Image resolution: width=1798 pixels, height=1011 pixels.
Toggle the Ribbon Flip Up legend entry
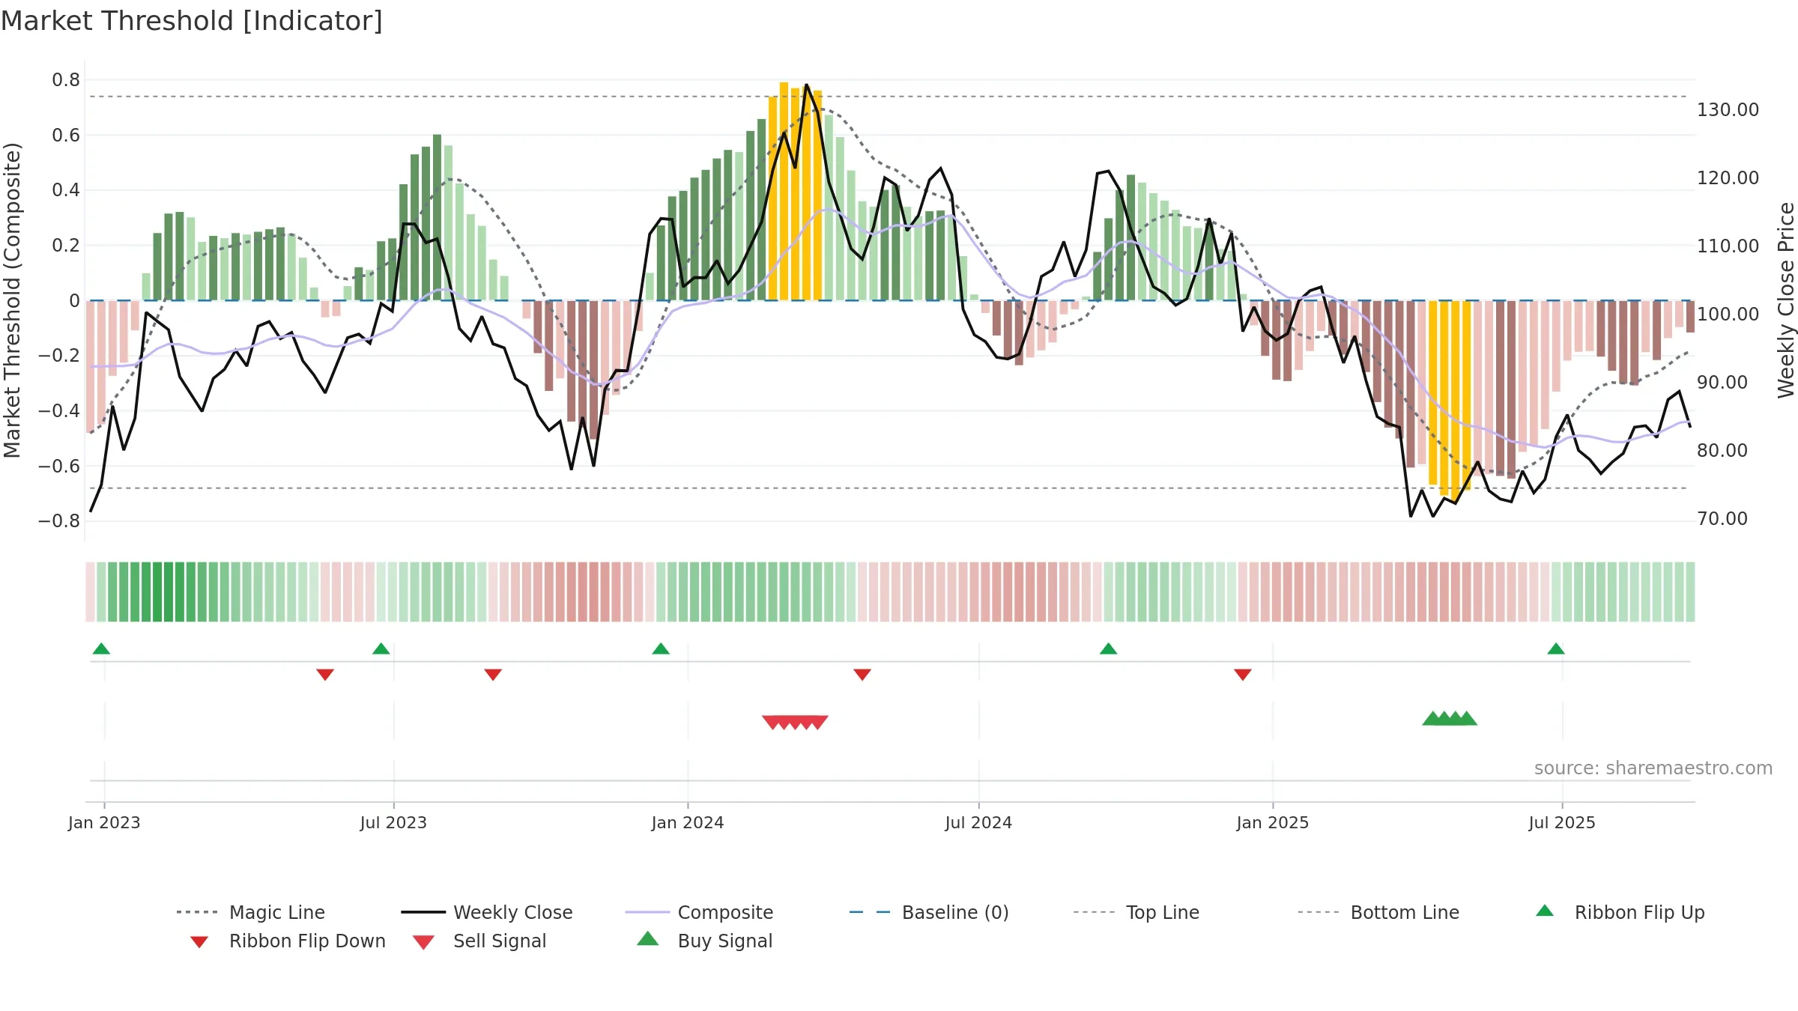coord(1620,912)
